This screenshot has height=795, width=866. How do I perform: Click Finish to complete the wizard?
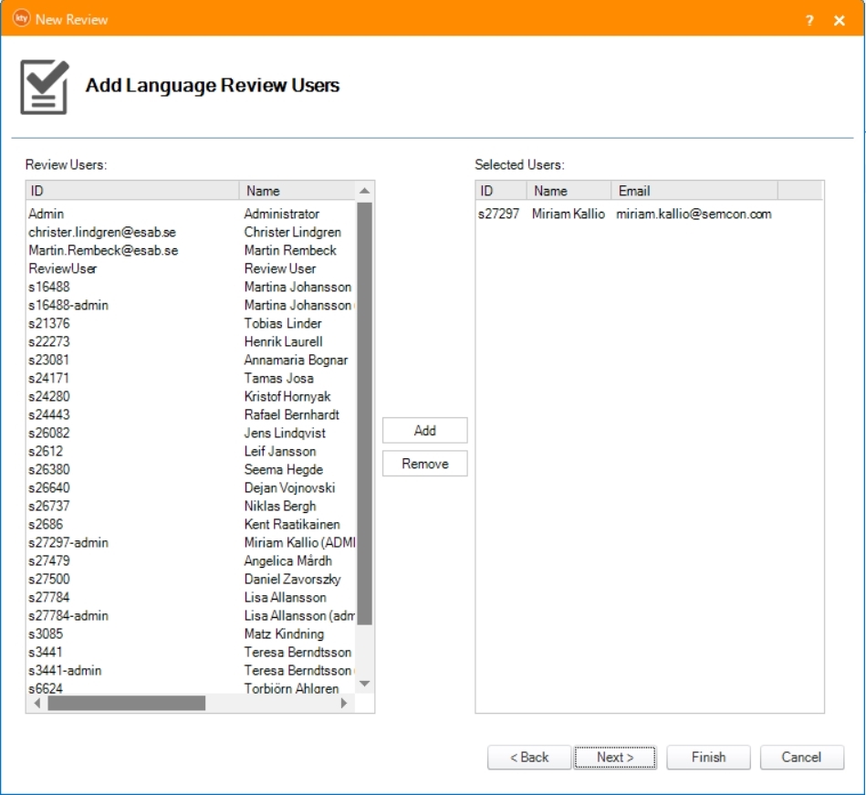(x=708, y=758)
